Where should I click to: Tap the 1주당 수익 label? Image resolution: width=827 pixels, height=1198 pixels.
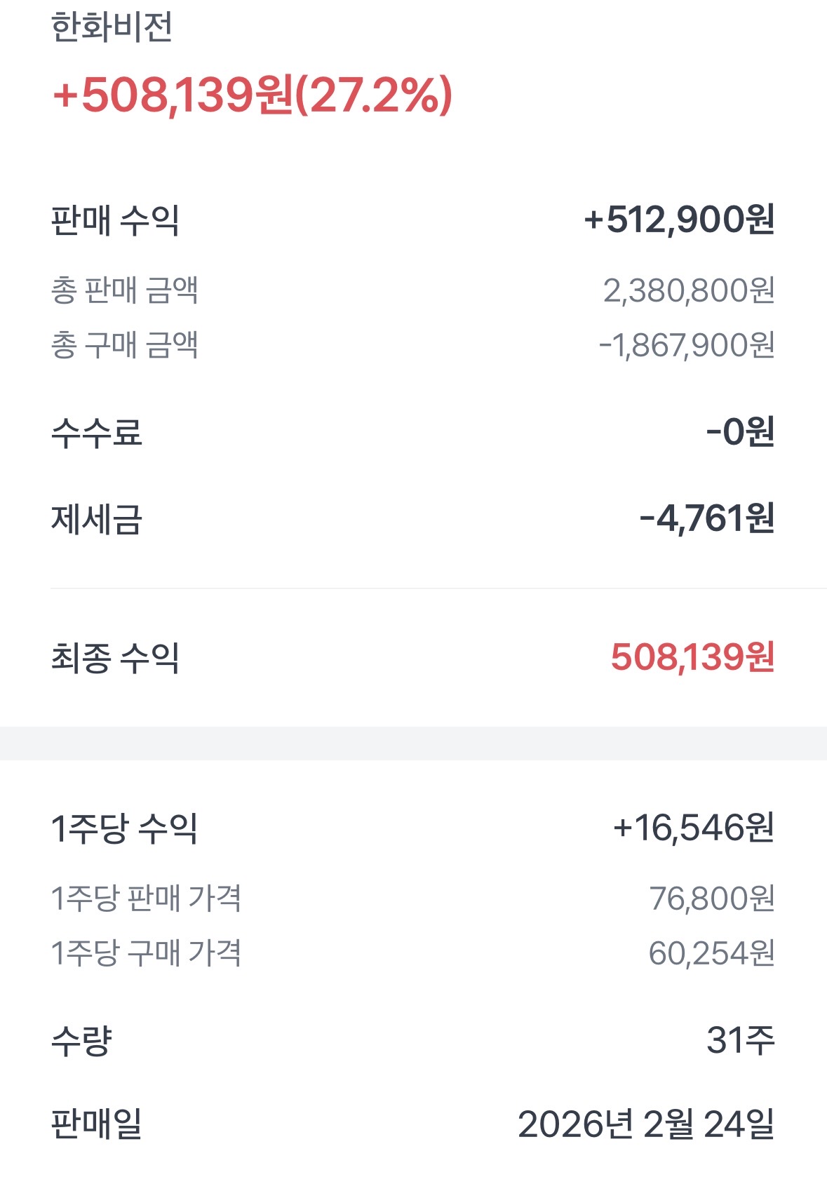coord(124,828)
